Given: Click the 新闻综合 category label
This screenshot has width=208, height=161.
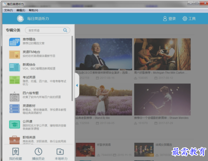Looking at the screenshot, I should (x=29, y=65).
